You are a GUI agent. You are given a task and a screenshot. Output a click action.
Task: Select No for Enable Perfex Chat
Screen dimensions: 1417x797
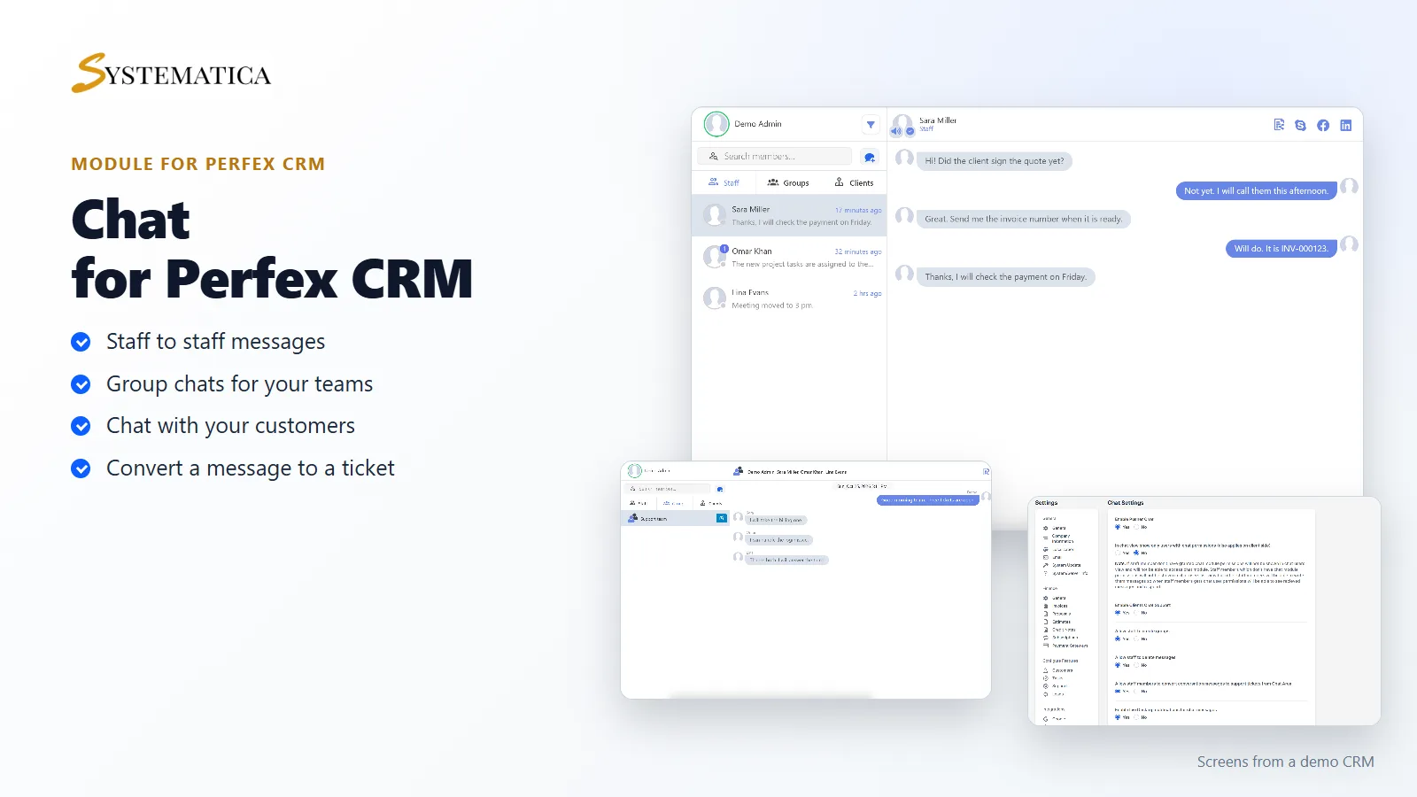tap(1135, 527)
